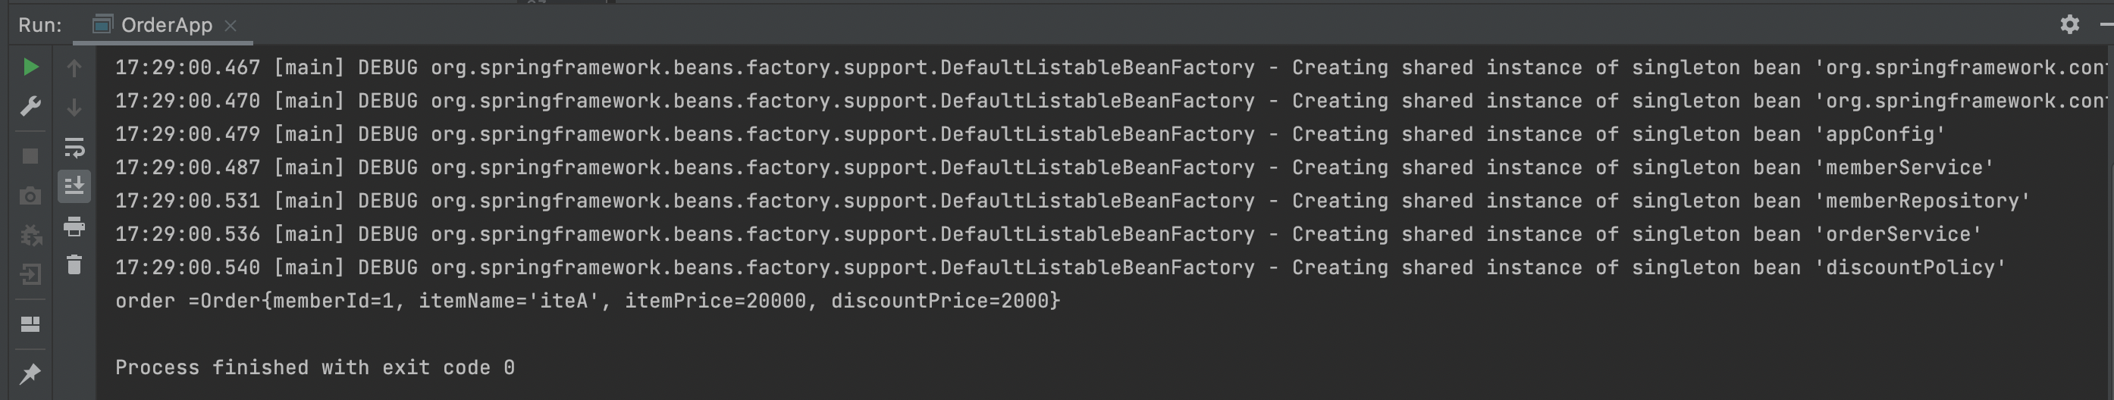Hide the Run tool window
Image resolution: width=2114 pixels, height=400 pixels.
[x=2107, y=24]
